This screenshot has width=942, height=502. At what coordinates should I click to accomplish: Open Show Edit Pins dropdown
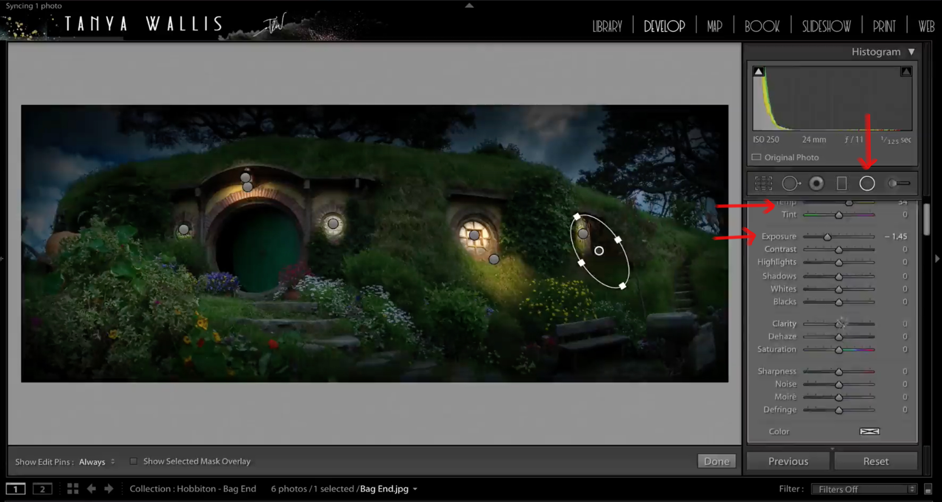click(97, 462)
